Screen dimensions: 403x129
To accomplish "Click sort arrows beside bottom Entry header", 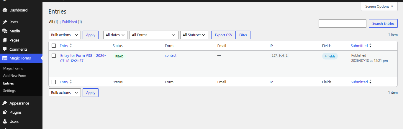I will (71, 82).
